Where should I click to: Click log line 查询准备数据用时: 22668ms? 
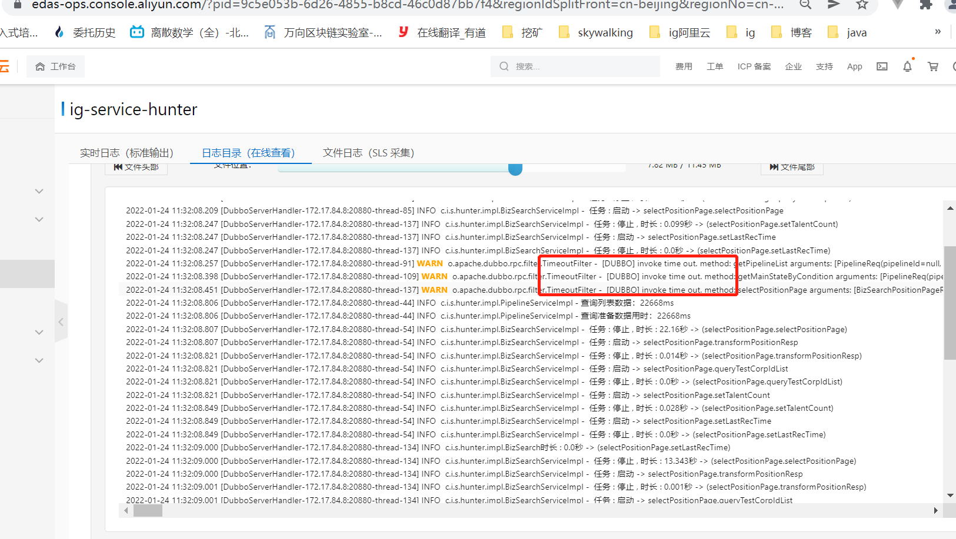pyautogui.click(x=408, y=316)
